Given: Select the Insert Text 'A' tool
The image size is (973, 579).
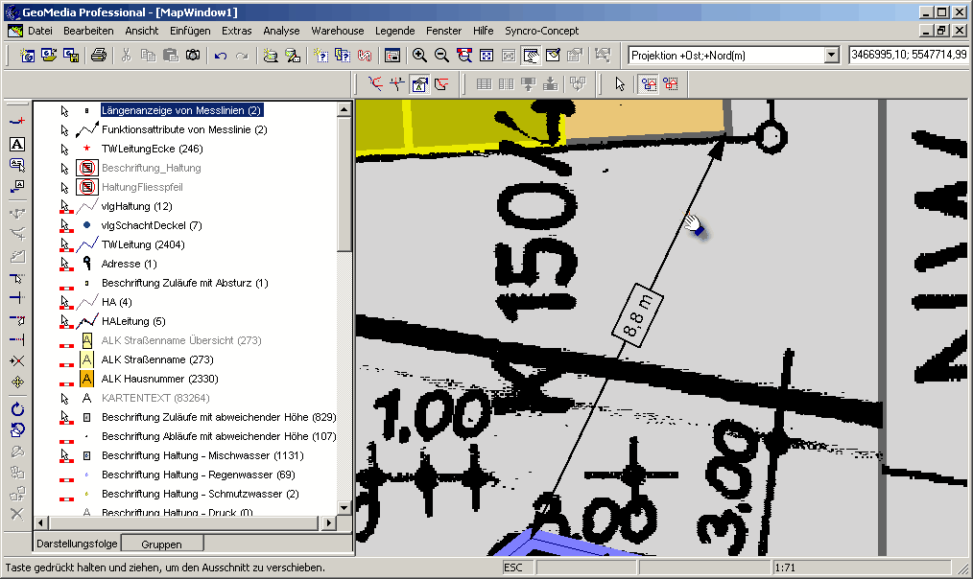Looking at the screenshot, I should [16, 144].
